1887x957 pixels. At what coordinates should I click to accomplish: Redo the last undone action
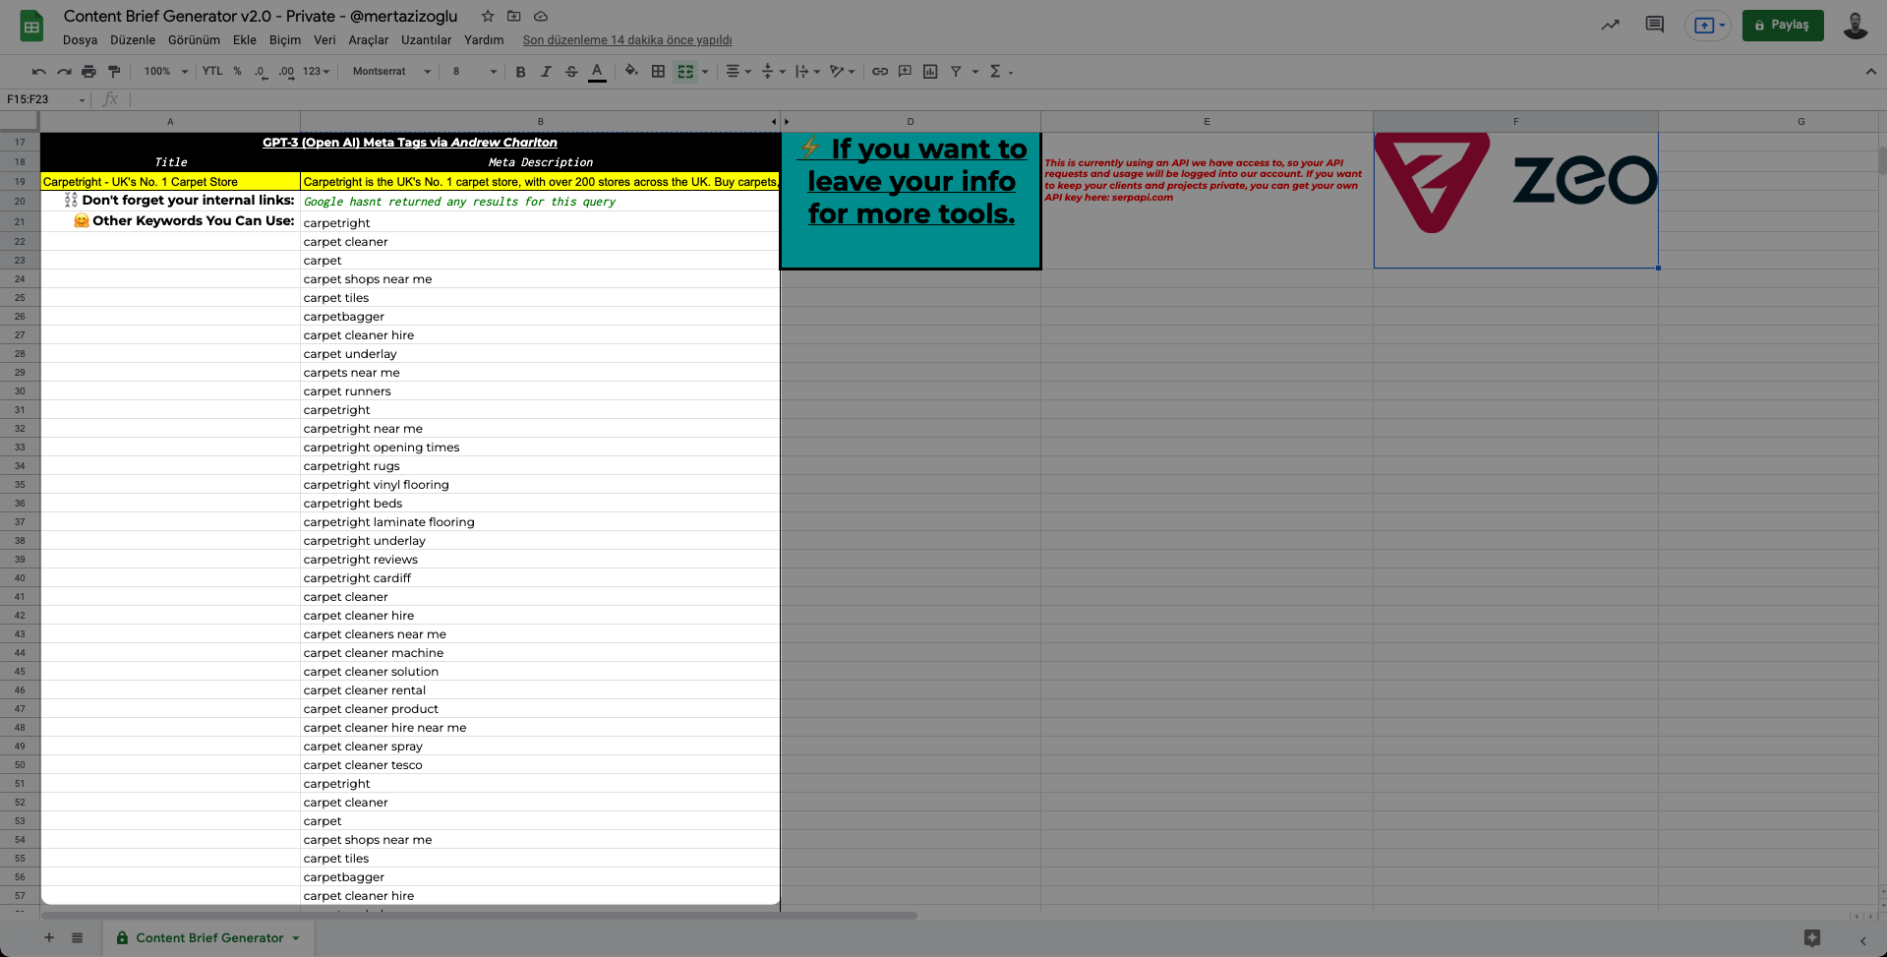pos(64,72)
